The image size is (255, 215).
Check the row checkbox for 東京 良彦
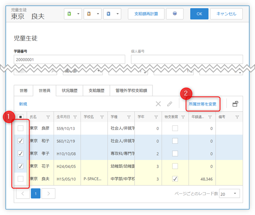click(x=21, y=128)
